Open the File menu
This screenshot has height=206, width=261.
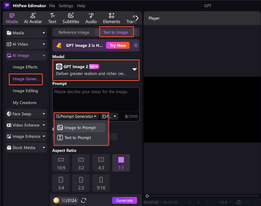click(52, 6)
